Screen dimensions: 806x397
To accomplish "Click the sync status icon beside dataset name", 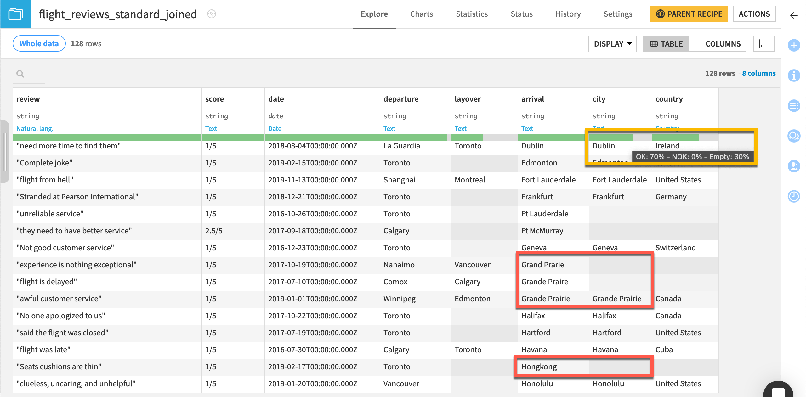I will point(212,14).
